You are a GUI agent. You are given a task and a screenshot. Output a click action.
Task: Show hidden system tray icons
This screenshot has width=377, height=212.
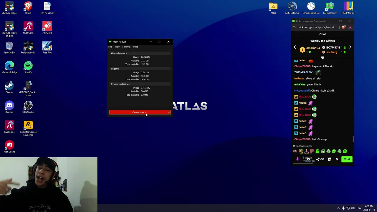point(338,208)
